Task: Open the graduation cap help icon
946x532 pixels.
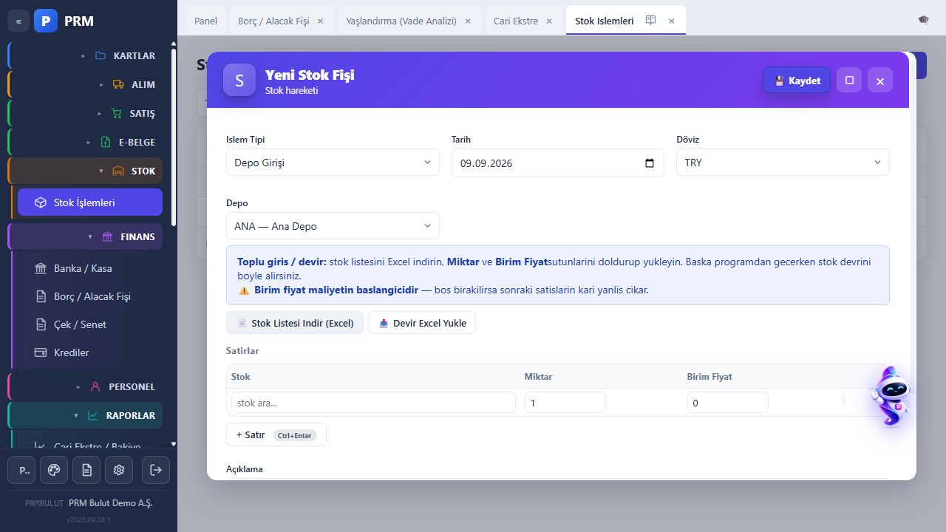Action: click(x=924, y=21)
